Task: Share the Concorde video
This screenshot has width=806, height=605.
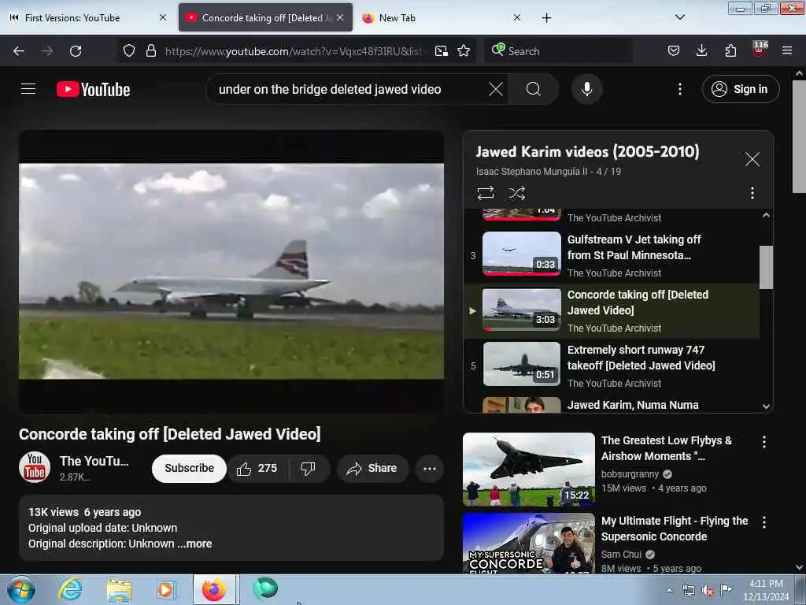Action: (372, 468)
